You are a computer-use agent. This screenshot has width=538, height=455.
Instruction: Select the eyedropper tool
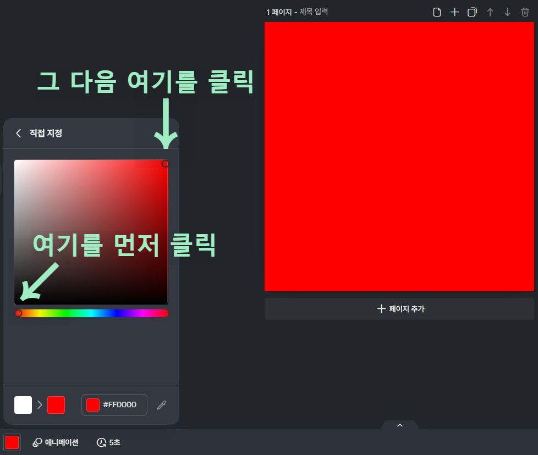click(x=162, y=405)
